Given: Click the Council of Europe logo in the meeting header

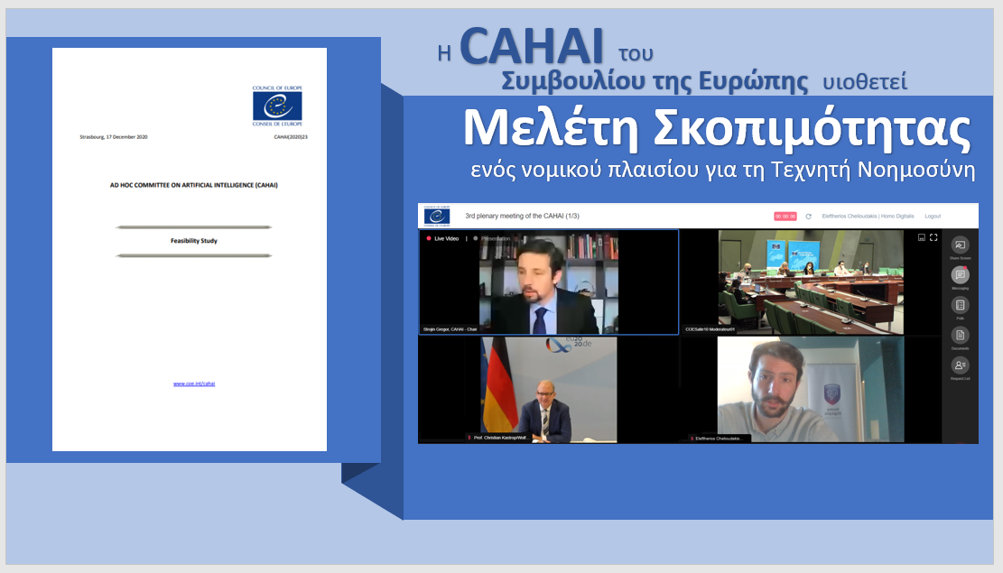Looking at the screenshot, I should (437, 217).
